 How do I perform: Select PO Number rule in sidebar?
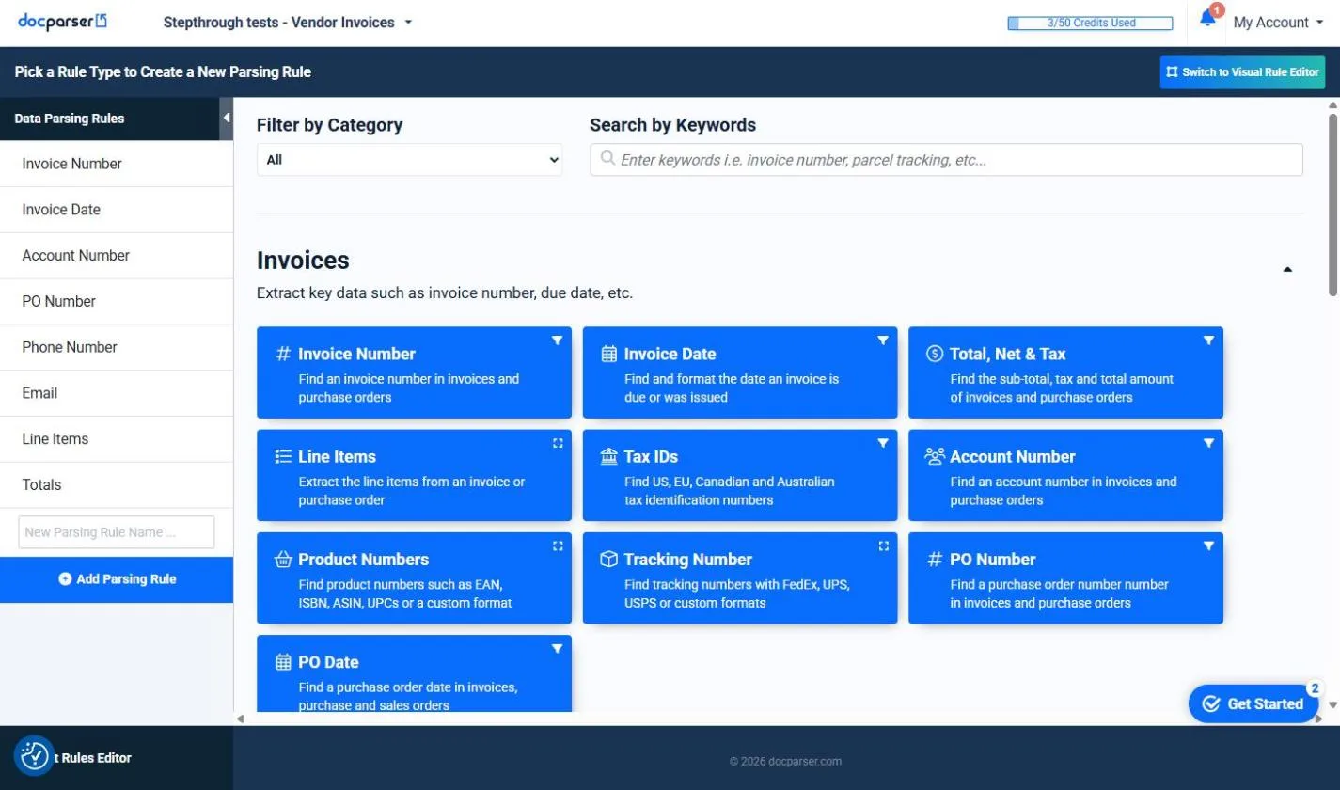coord(117,302)
